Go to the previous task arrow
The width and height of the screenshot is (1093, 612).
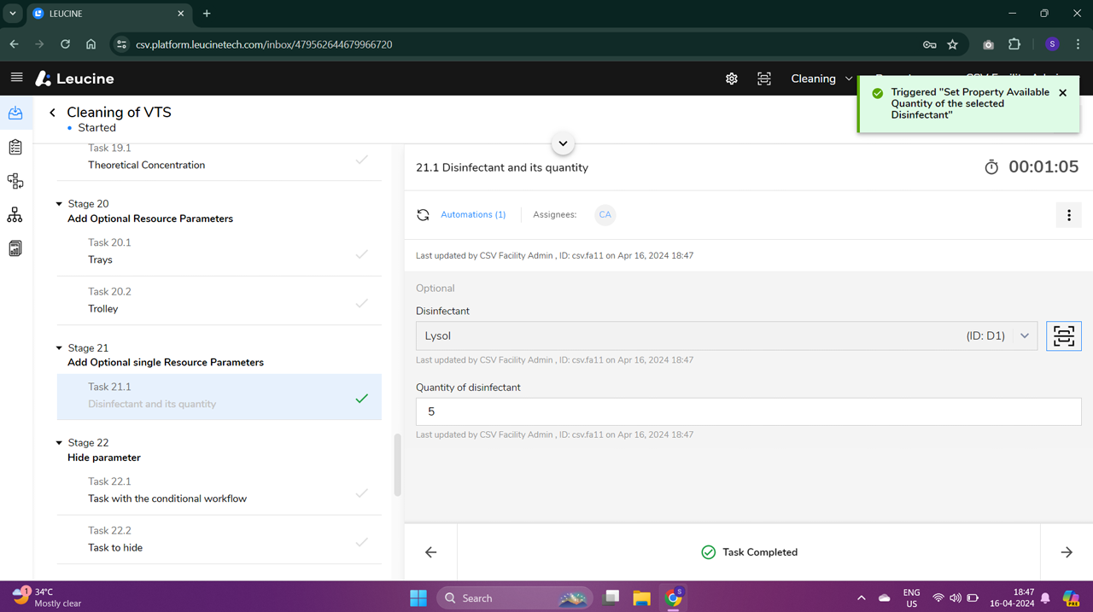(431, 552)
